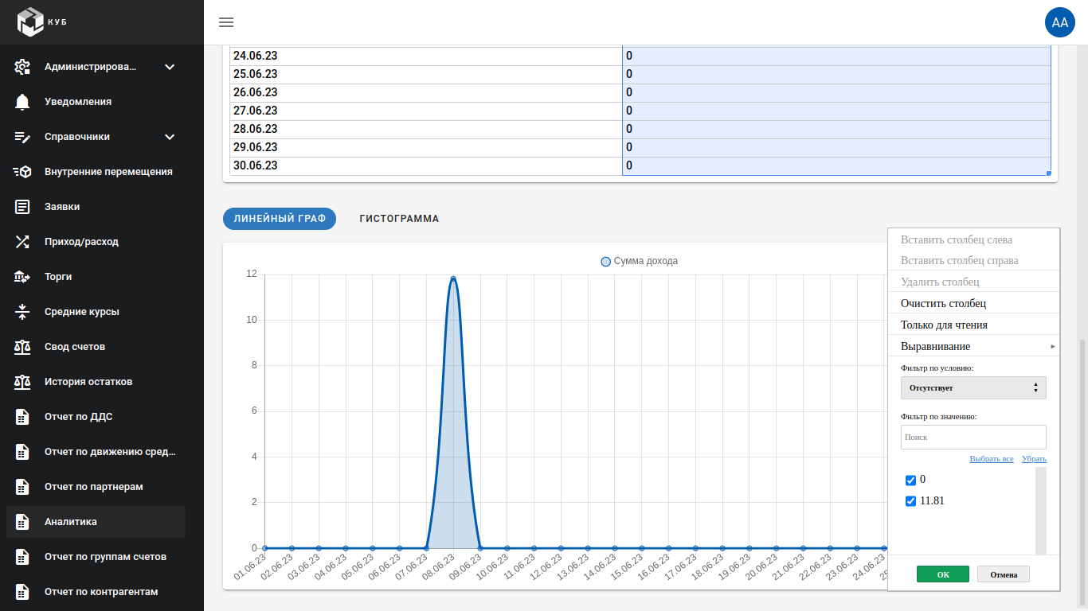Click the История остатков scales icon
The height and width of the screenshot is (611, 1088).
(22, 382)
